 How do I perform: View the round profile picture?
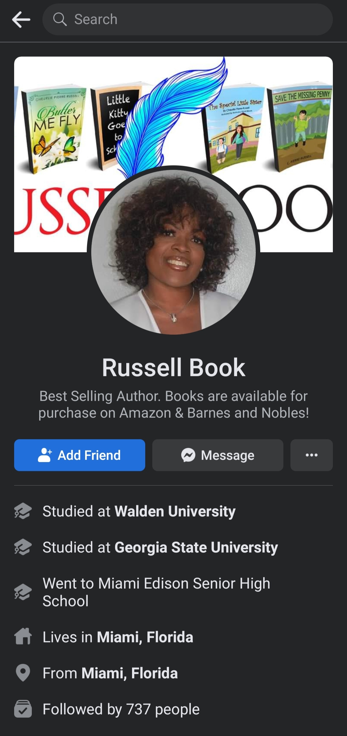[173, 252]
